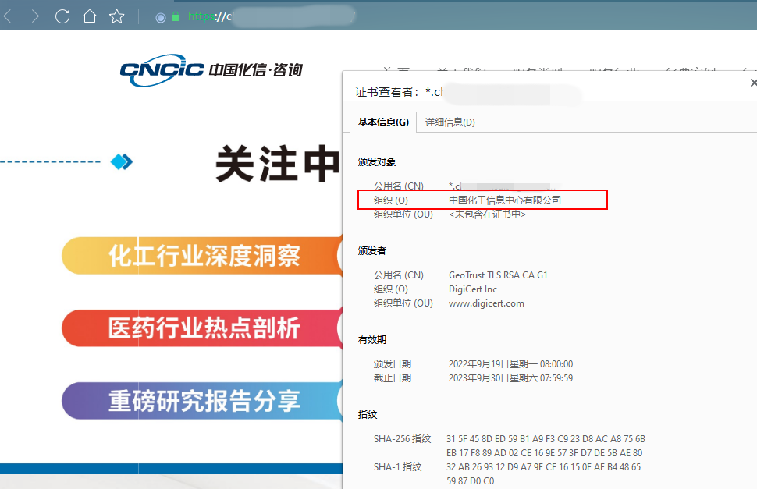Select the 基本信息(G) tab
The width and height of the screenshot is (757, 489).
[x=383, y=122]
